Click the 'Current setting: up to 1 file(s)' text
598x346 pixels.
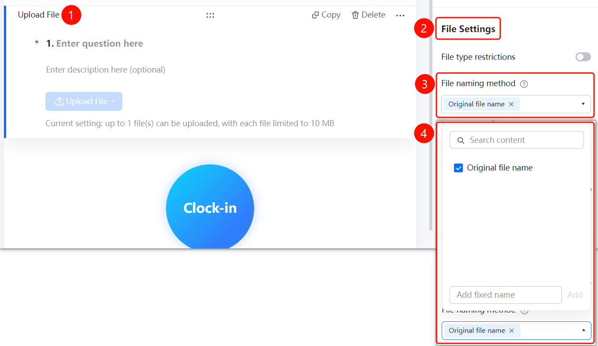coord(190,124)
